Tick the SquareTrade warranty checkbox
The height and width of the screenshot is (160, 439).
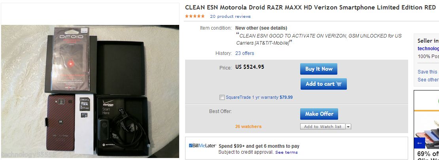point(222,97)
